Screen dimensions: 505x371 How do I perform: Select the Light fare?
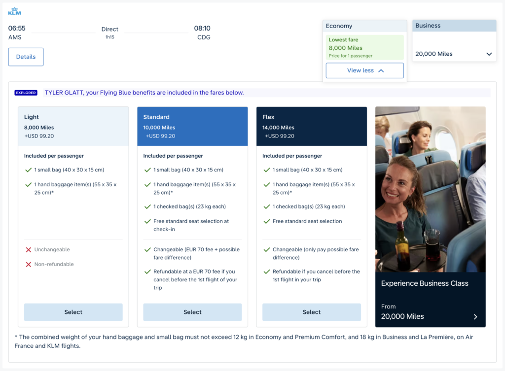(x=73, y=312)
